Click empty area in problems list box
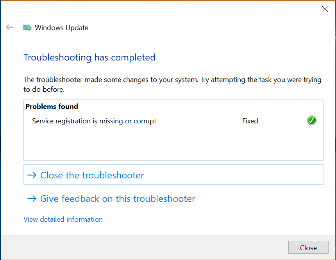Viewport: 336px width, 260px height. pos(173,144)
